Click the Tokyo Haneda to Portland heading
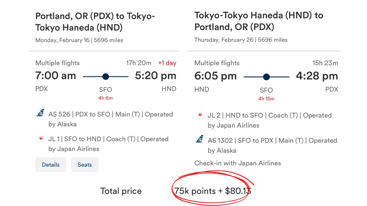Image resolution: width=367 pixels, height=206 pixels. [x=259, y=21]
